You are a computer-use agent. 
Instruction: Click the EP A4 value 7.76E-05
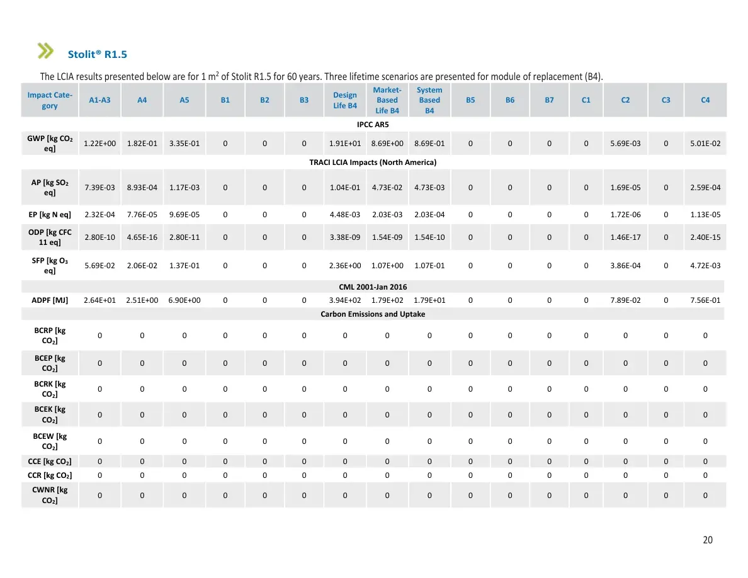tap(142, 215)
